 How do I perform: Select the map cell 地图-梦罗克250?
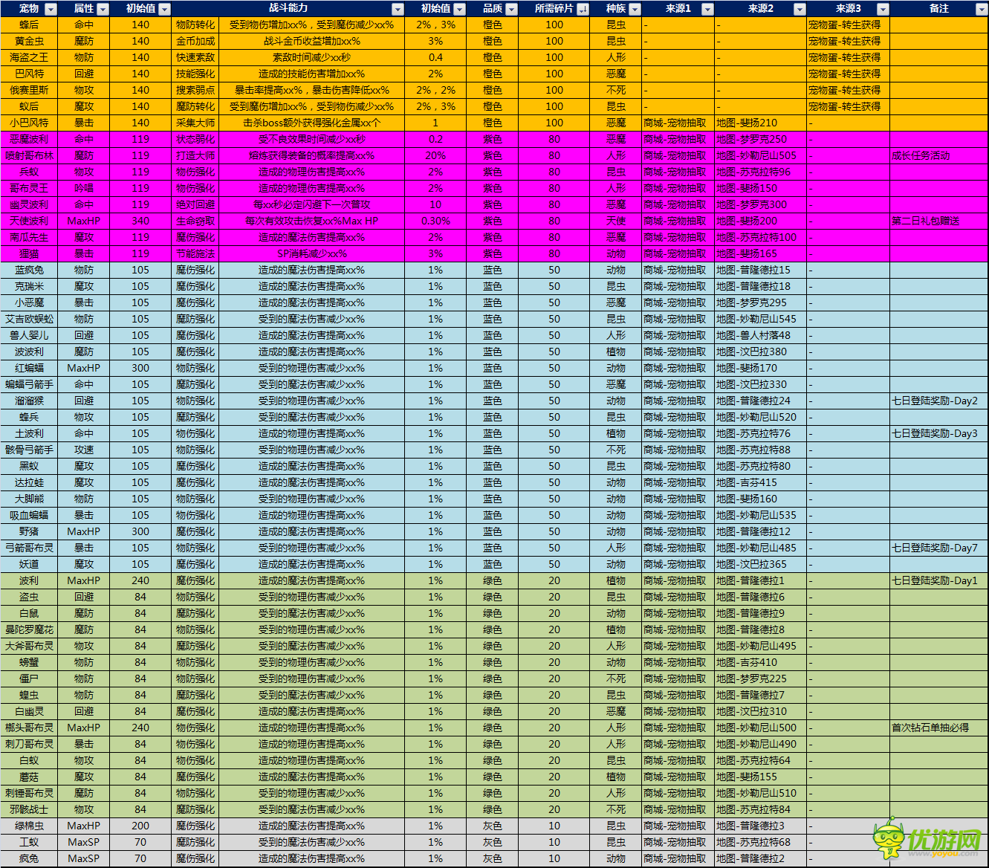(761, 139)
